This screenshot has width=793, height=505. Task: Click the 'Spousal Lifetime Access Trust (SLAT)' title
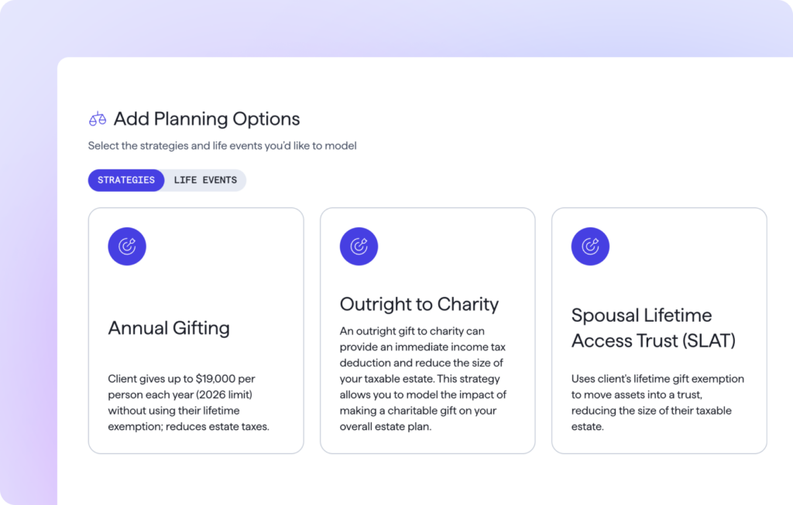point(653,328)
